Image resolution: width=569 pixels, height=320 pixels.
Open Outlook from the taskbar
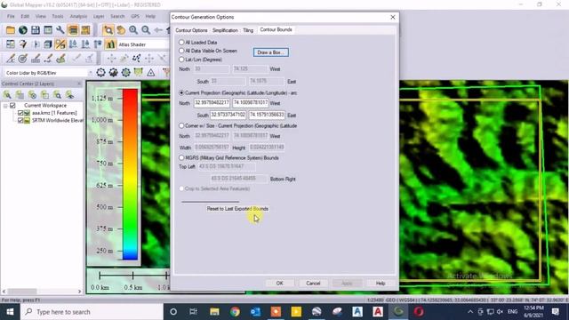click(x=255, y=312)
